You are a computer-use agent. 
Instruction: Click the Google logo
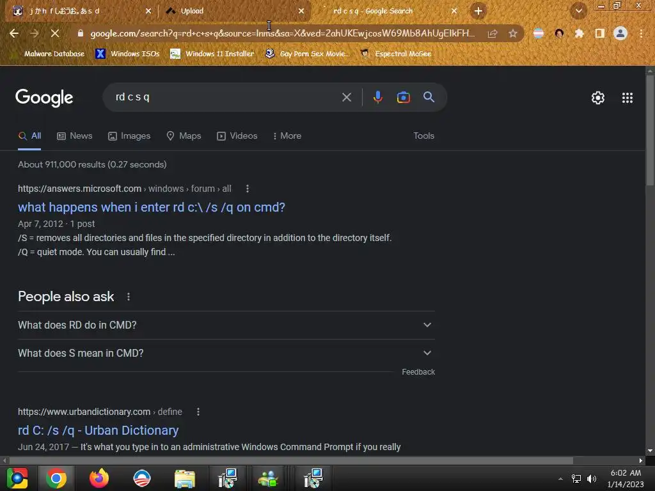click(x=44, y=98)
